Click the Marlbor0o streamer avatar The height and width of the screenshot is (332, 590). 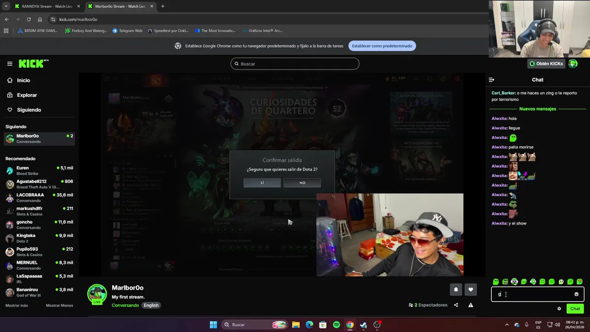[97, 294]
